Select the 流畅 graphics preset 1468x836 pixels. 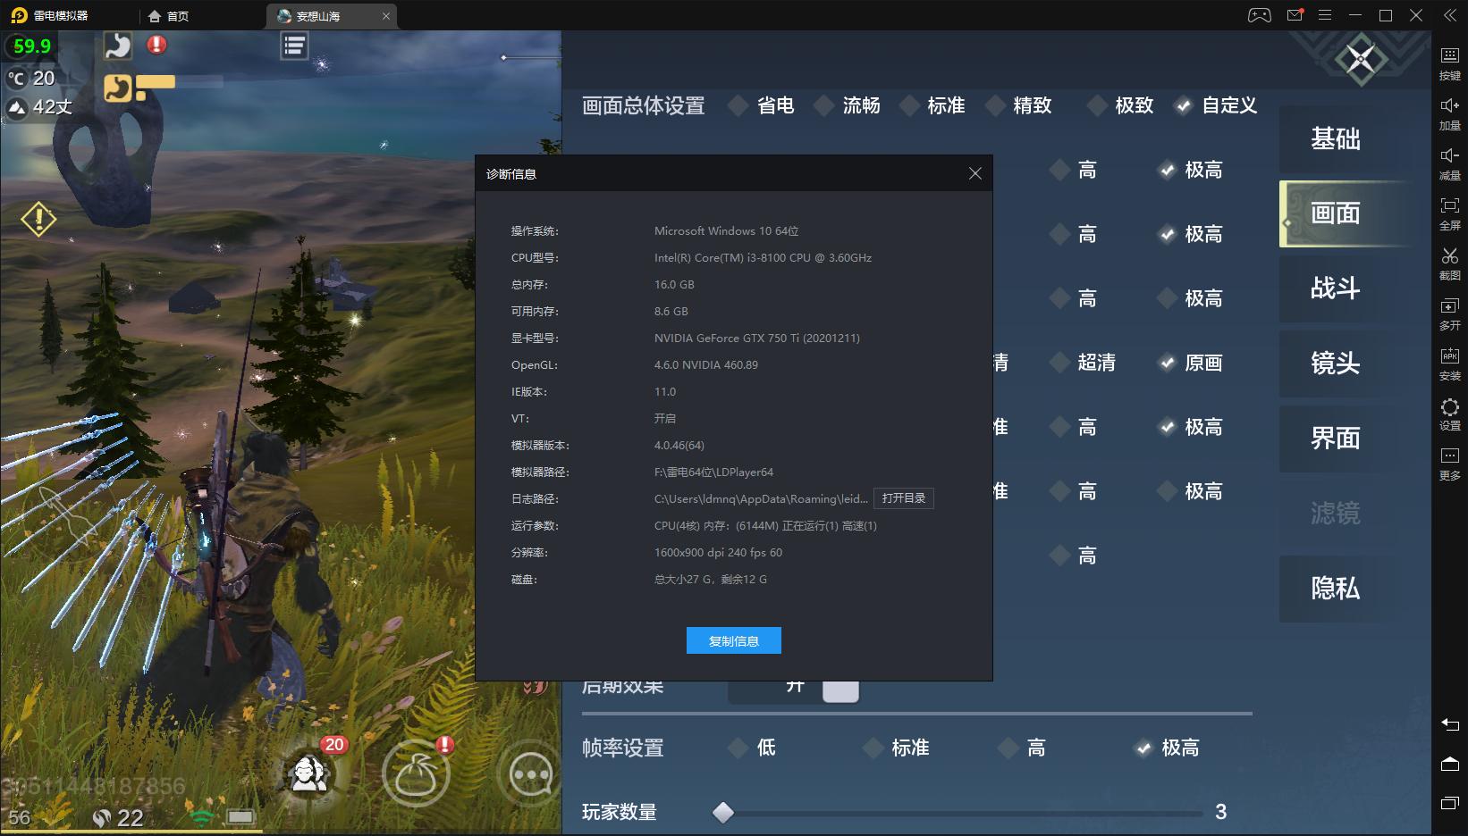point(848,105)
